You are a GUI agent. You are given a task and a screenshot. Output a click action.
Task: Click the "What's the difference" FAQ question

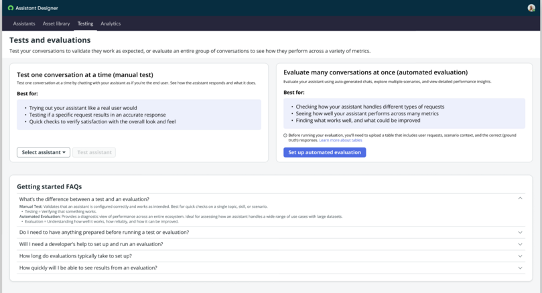point(84,199)
